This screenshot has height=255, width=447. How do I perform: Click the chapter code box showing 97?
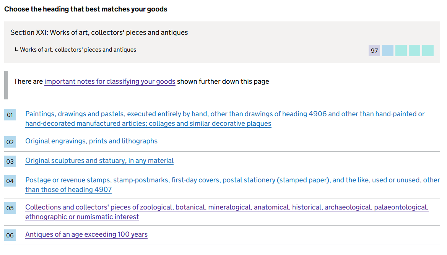click(374, 50)
